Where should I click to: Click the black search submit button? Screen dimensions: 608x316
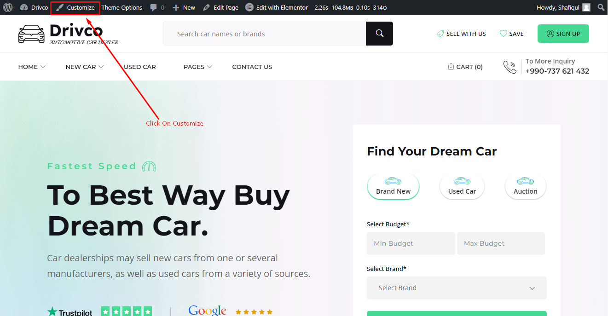pos(379,34)
